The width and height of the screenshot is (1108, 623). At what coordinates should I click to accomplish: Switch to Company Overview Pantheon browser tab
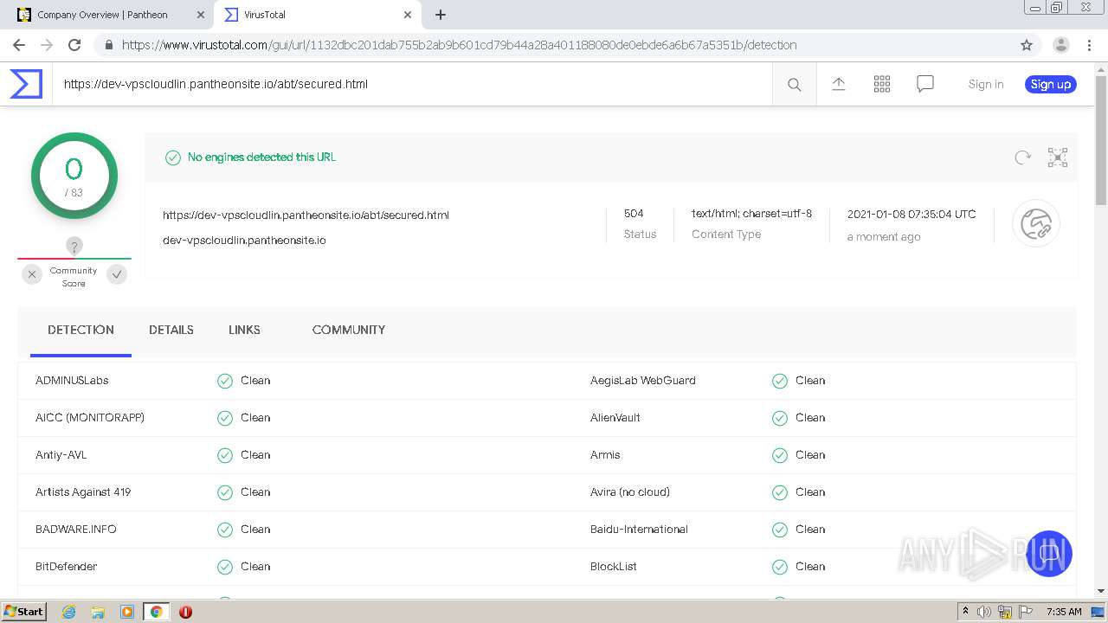[x=111, y=15]
